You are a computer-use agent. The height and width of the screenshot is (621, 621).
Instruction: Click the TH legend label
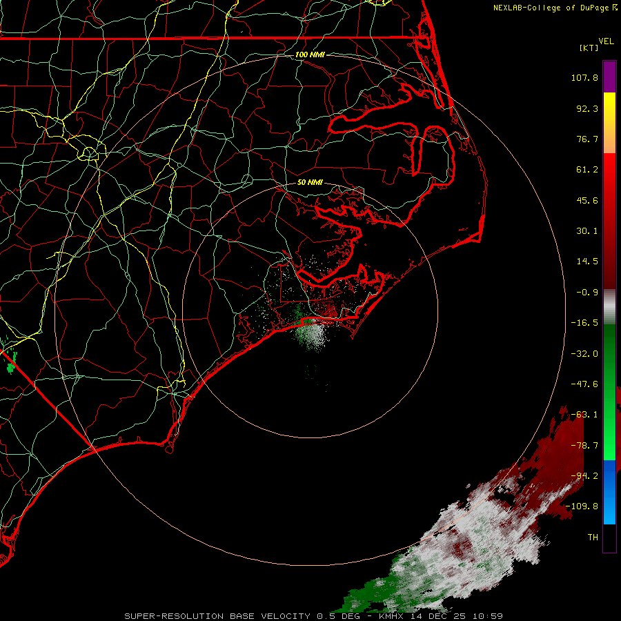tap(593, 538)
